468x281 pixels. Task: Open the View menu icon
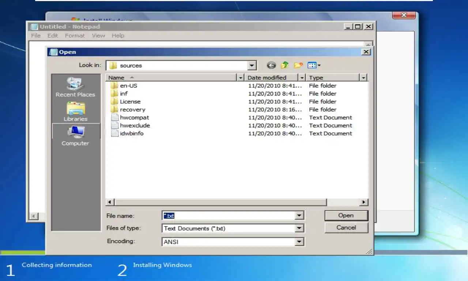click(314, 65)
